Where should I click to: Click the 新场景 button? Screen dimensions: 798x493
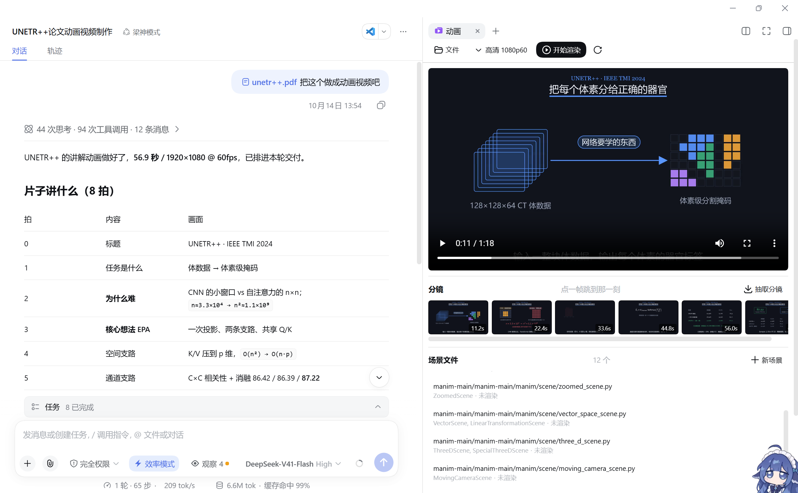tap(766, 360)
